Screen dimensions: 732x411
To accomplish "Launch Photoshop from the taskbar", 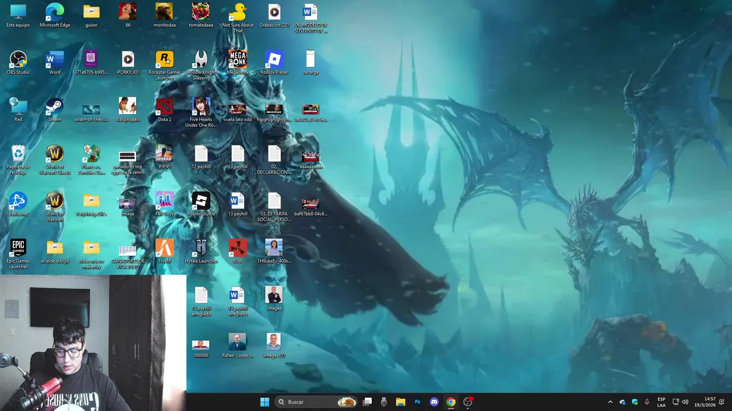I will (417, 402).
